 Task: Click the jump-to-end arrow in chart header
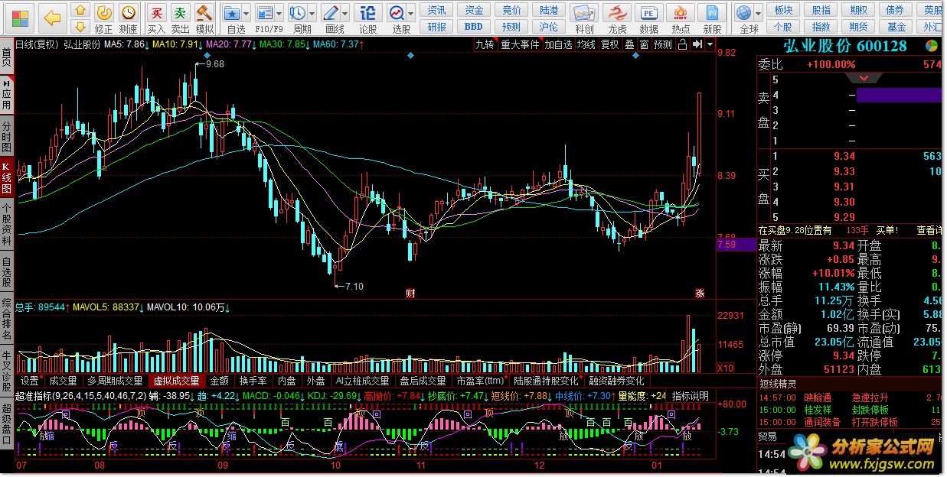[697, 45]
